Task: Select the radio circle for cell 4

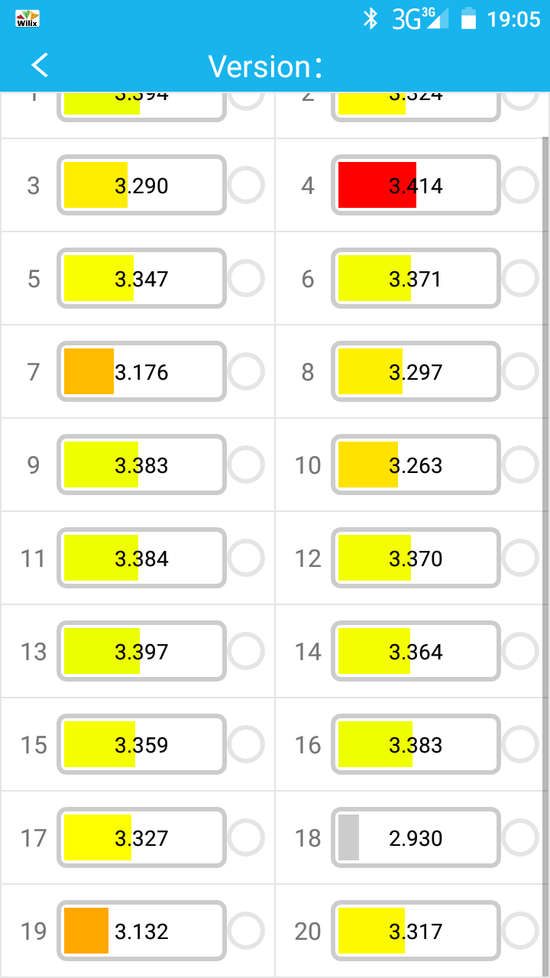Action: 520,186
